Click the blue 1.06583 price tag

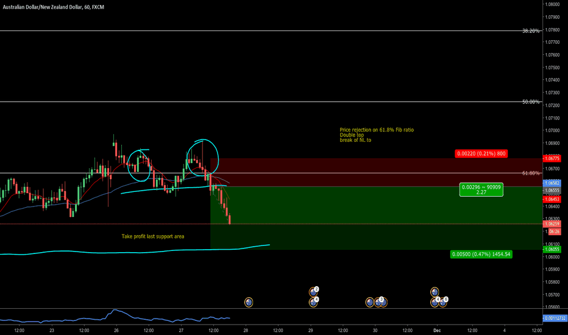pos(552,183)
